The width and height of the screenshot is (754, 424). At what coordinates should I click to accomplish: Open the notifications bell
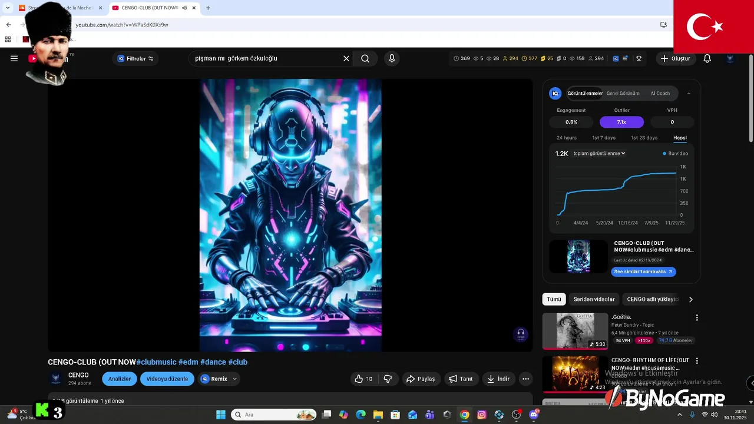click(x=707, y=58)
